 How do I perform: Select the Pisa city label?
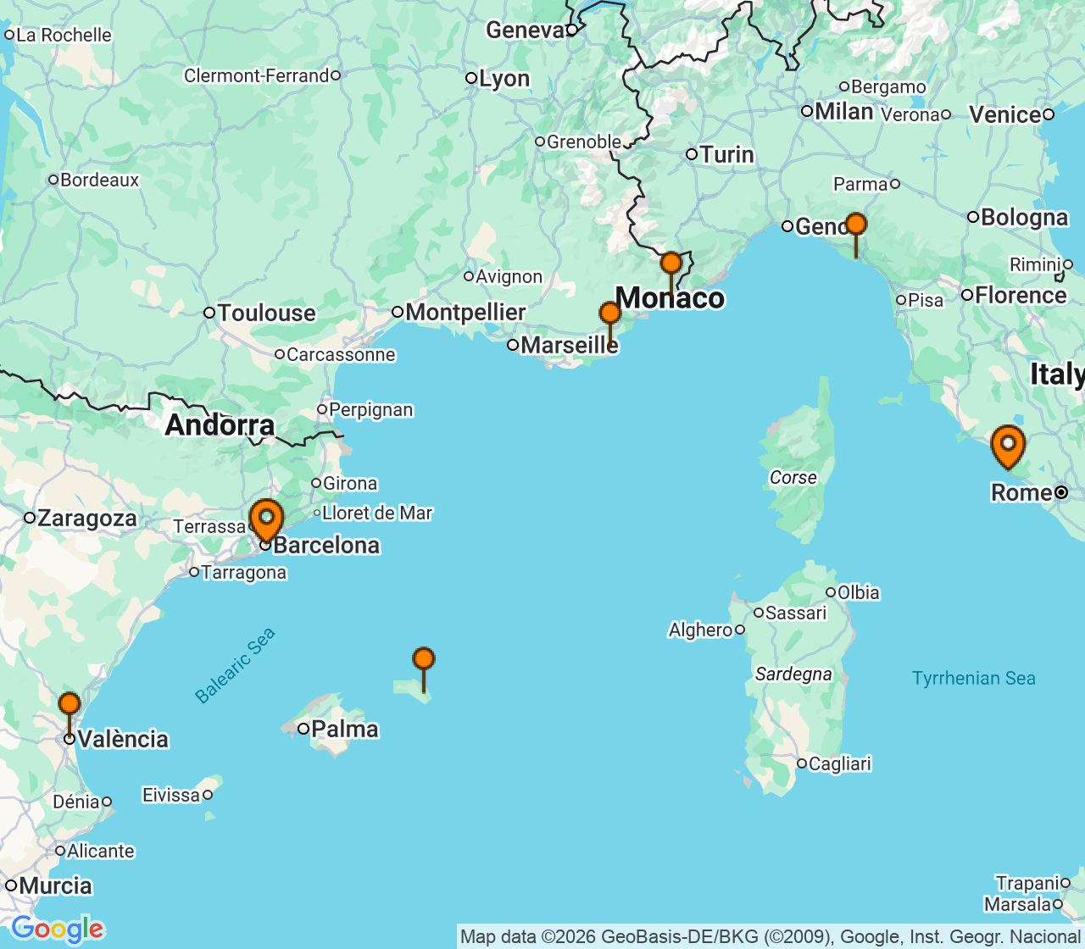(926, 301)
